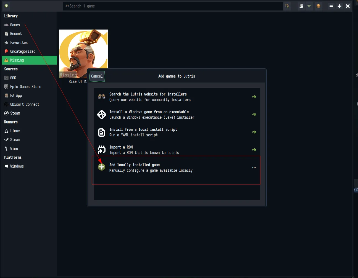Viewport: 358px width, 278px height.
Task: Click the Missing warning triangle icon
Action: [6, 60]
